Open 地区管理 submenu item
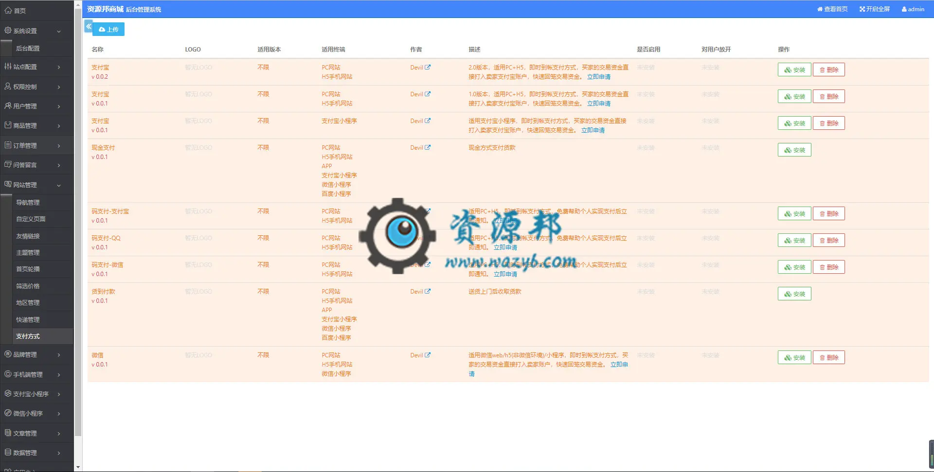This screenshot has height=472, width=934. [43, 302]
